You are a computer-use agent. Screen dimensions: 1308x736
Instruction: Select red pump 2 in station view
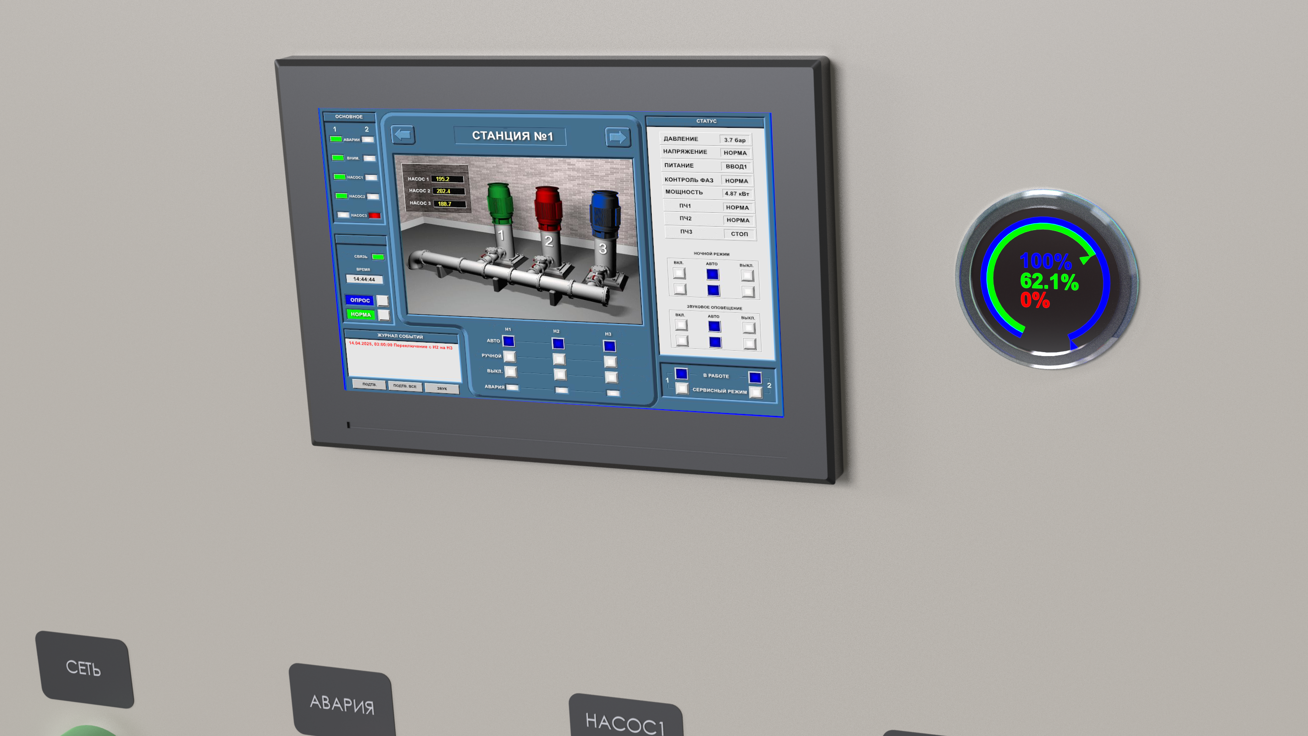point(548,208)
